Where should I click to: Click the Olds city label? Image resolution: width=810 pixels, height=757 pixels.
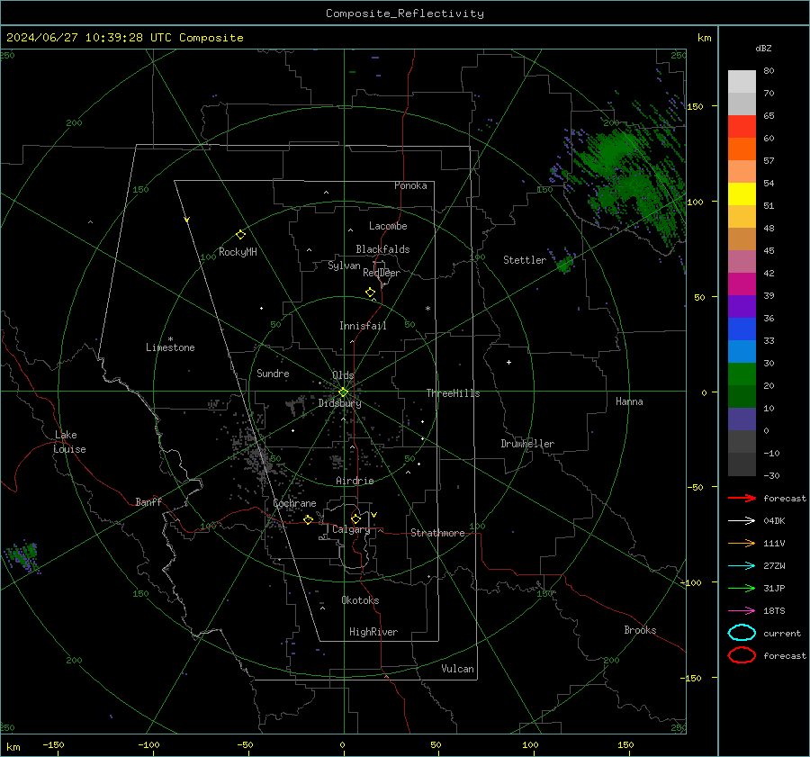tap(343, 375)
